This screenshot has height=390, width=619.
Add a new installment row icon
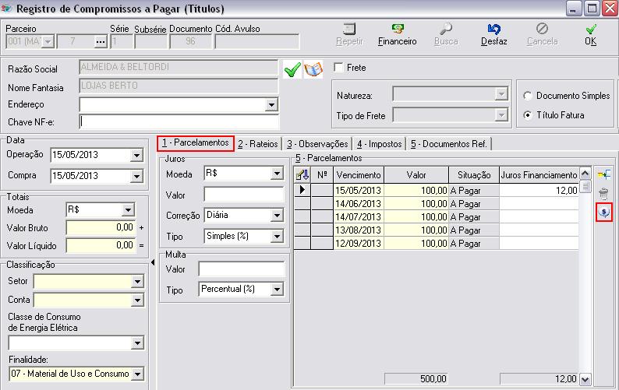click(603, 174)
